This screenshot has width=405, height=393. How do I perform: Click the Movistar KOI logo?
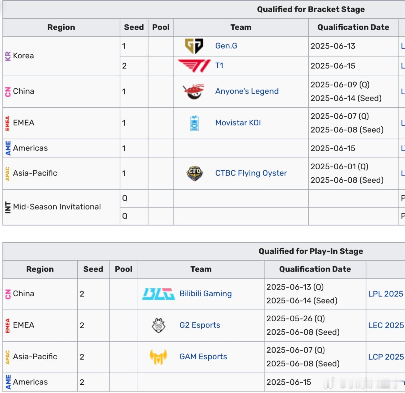click(194, 123)
